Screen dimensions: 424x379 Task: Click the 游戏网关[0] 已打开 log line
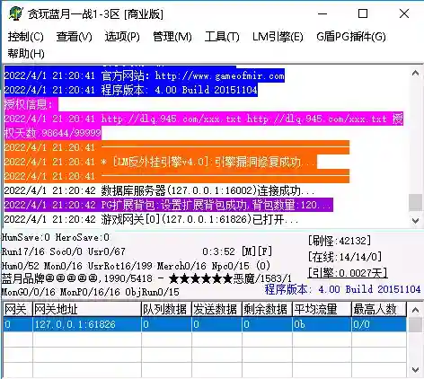pos(152,219)
